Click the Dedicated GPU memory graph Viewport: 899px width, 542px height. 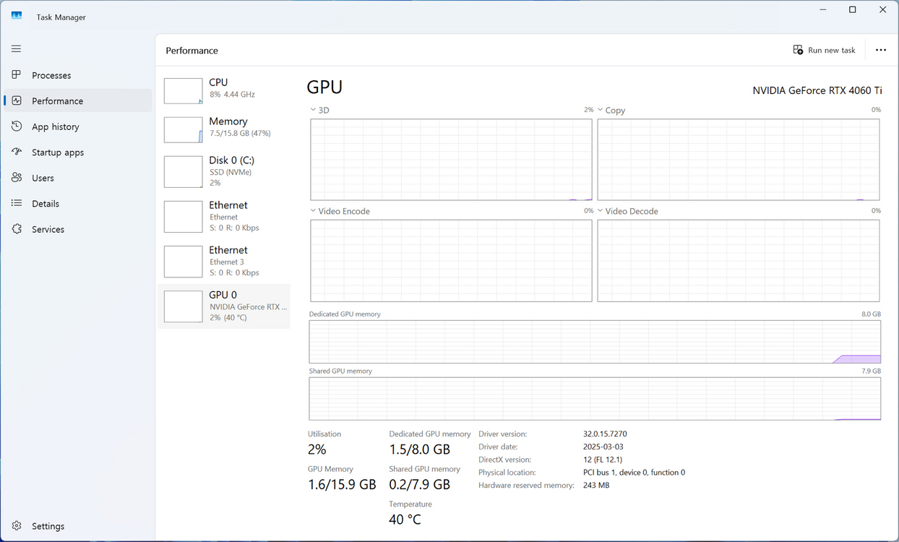(x=594, y=342)
